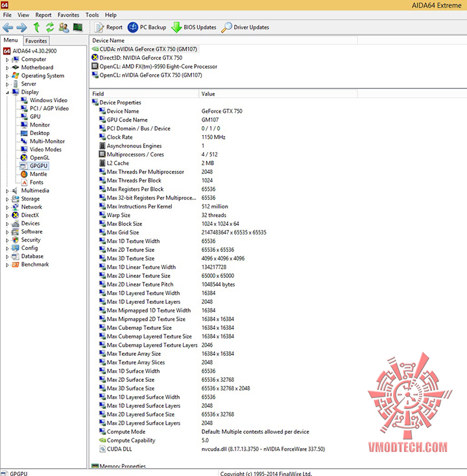Expand the Operating System tree node
This screenshot has height=476, width=467.
pos(7,76)
